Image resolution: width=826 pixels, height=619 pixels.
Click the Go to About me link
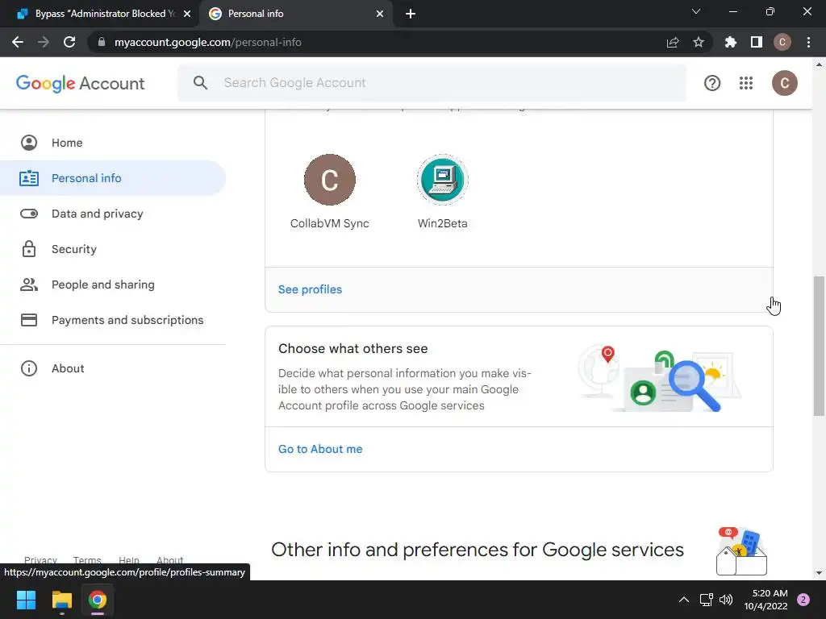click(320, 449)
